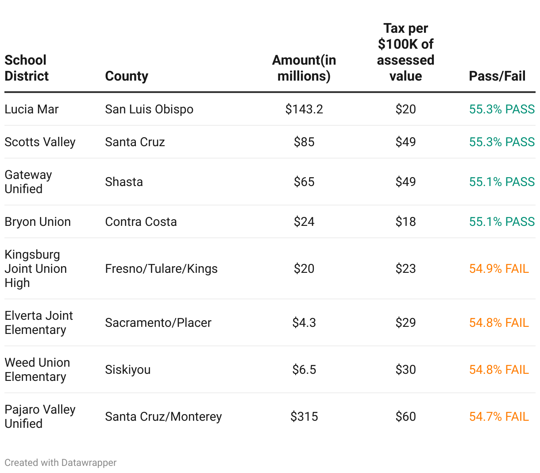Open the Created with Datawrapper link
Image resolution: width=540 pixels, height=473 pixels.
pos(61,463)
